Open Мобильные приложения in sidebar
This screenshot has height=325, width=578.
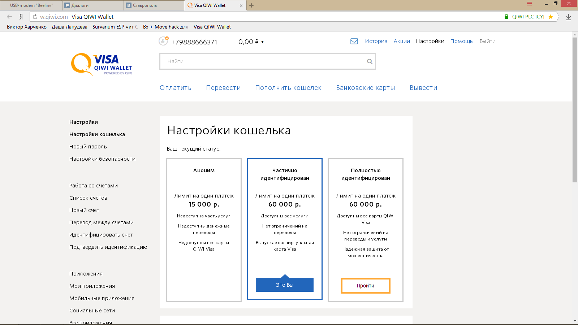pyautogui.click(x=102, y=298)
